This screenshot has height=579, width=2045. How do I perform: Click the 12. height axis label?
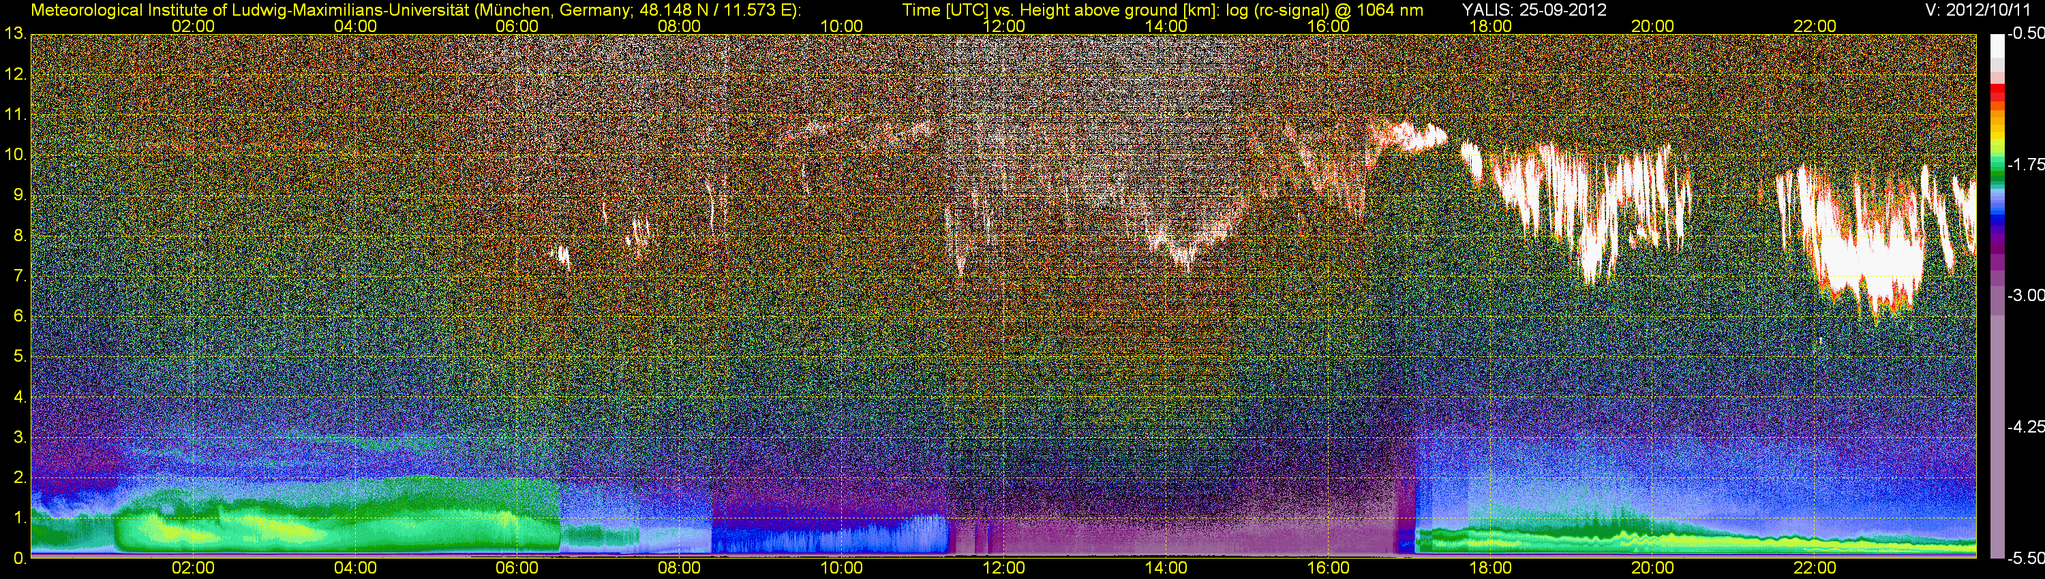coord(15,74)
